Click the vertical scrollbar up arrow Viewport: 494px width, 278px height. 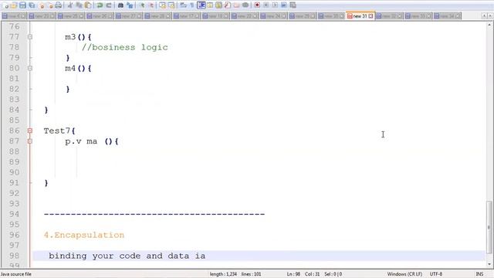coord(489,25)
